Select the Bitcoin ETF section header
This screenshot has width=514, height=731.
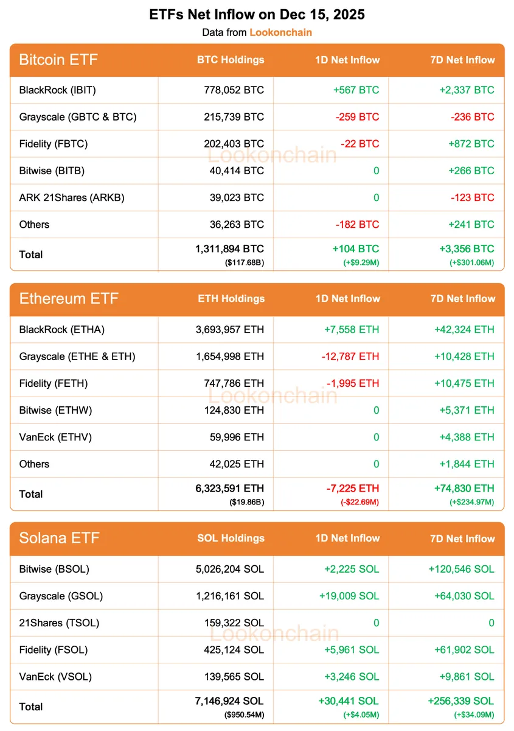(58, 60)
